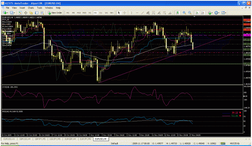Switch chart to M15 timeframe

point(79,13)
